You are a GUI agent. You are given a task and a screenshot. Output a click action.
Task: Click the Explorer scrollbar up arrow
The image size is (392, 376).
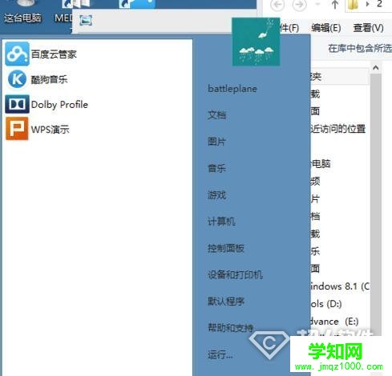[375, 68]
